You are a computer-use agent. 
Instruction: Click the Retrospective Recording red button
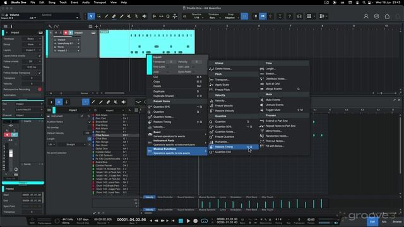(40, 90)
